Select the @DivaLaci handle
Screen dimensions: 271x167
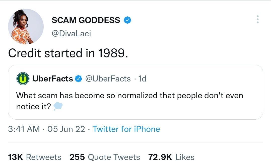[x=72, y=33]
